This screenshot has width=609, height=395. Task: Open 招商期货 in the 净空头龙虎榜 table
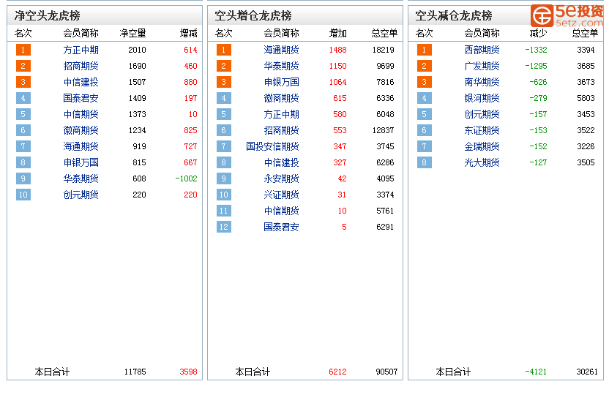(x=81, y=66)
